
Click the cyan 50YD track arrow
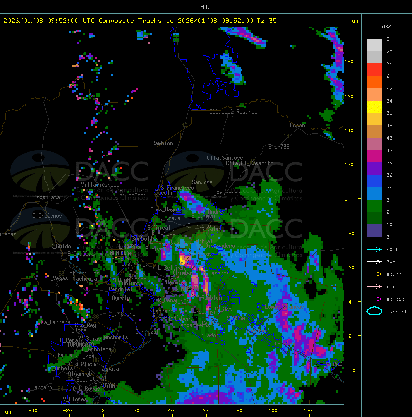374,250
